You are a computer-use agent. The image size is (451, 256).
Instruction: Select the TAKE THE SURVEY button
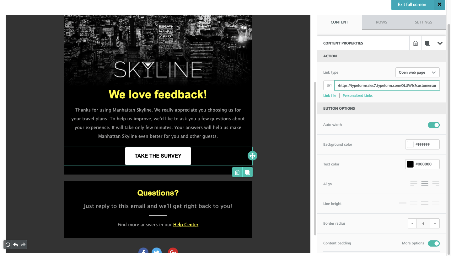coord(158,156)
